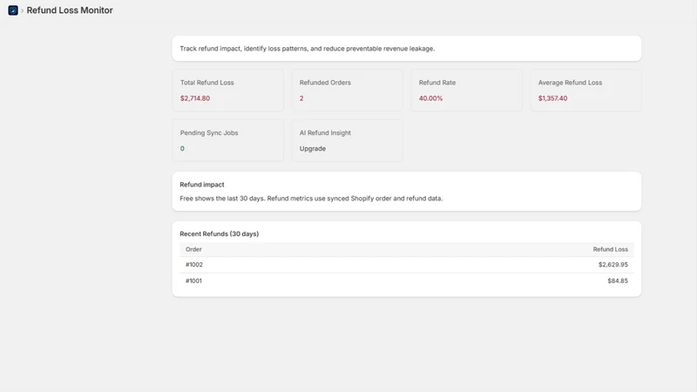Select the Refunded Orders card label
Image resolution: width=697 pixels, height=392 pixels.
[x=325, y=83]
